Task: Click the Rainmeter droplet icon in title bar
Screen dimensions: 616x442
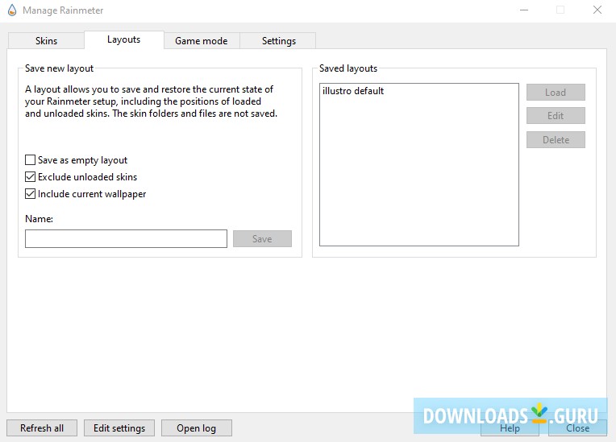Action: (12, 10)
